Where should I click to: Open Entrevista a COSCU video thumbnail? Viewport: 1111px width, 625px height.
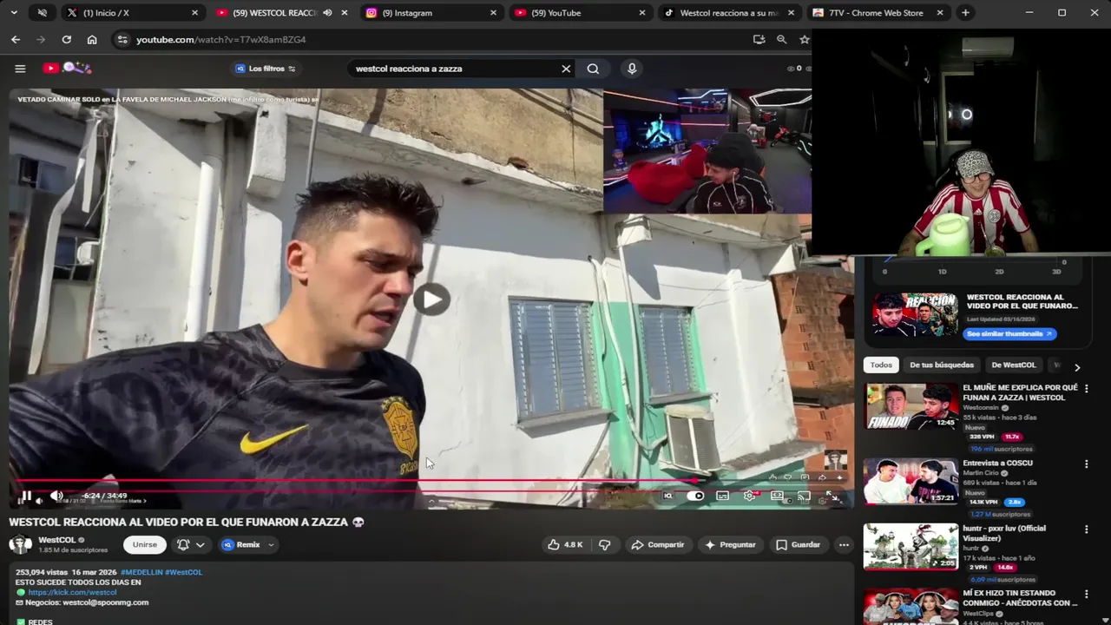click(x=910, y=481)
